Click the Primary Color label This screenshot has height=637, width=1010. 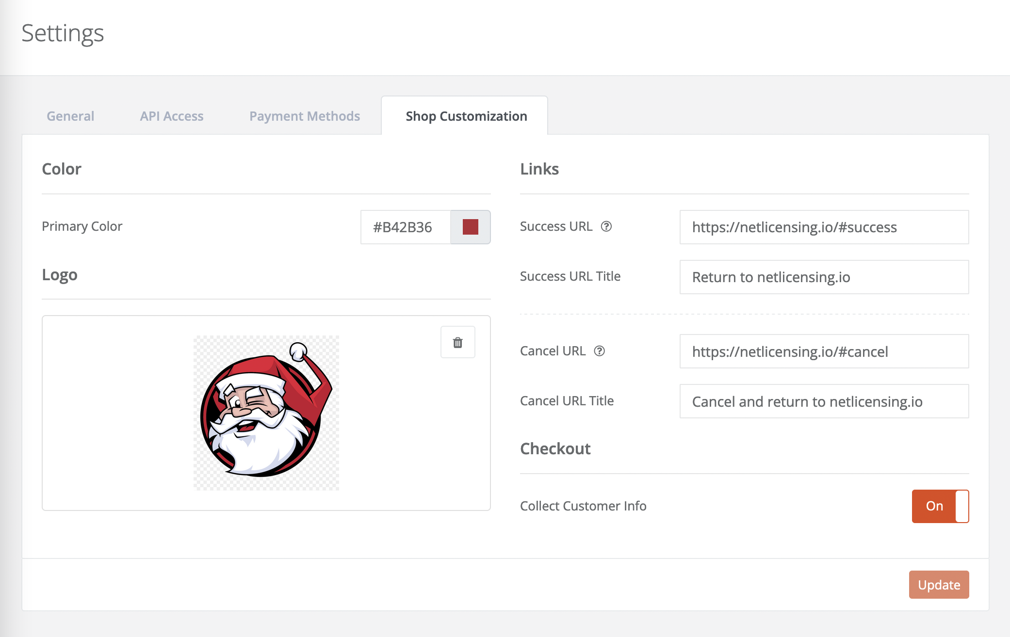point(82,226)
